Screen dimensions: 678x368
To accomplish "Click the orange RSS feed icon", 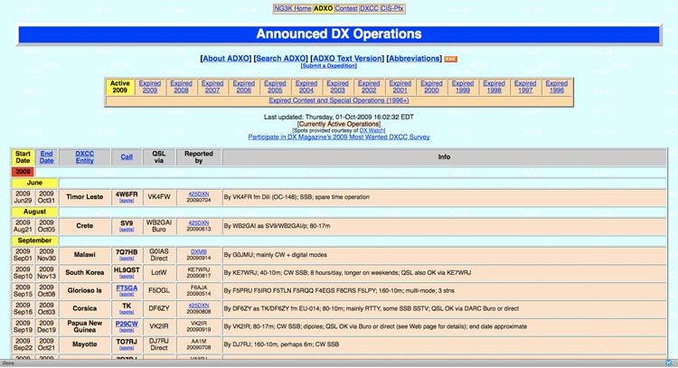I will 451,59.
